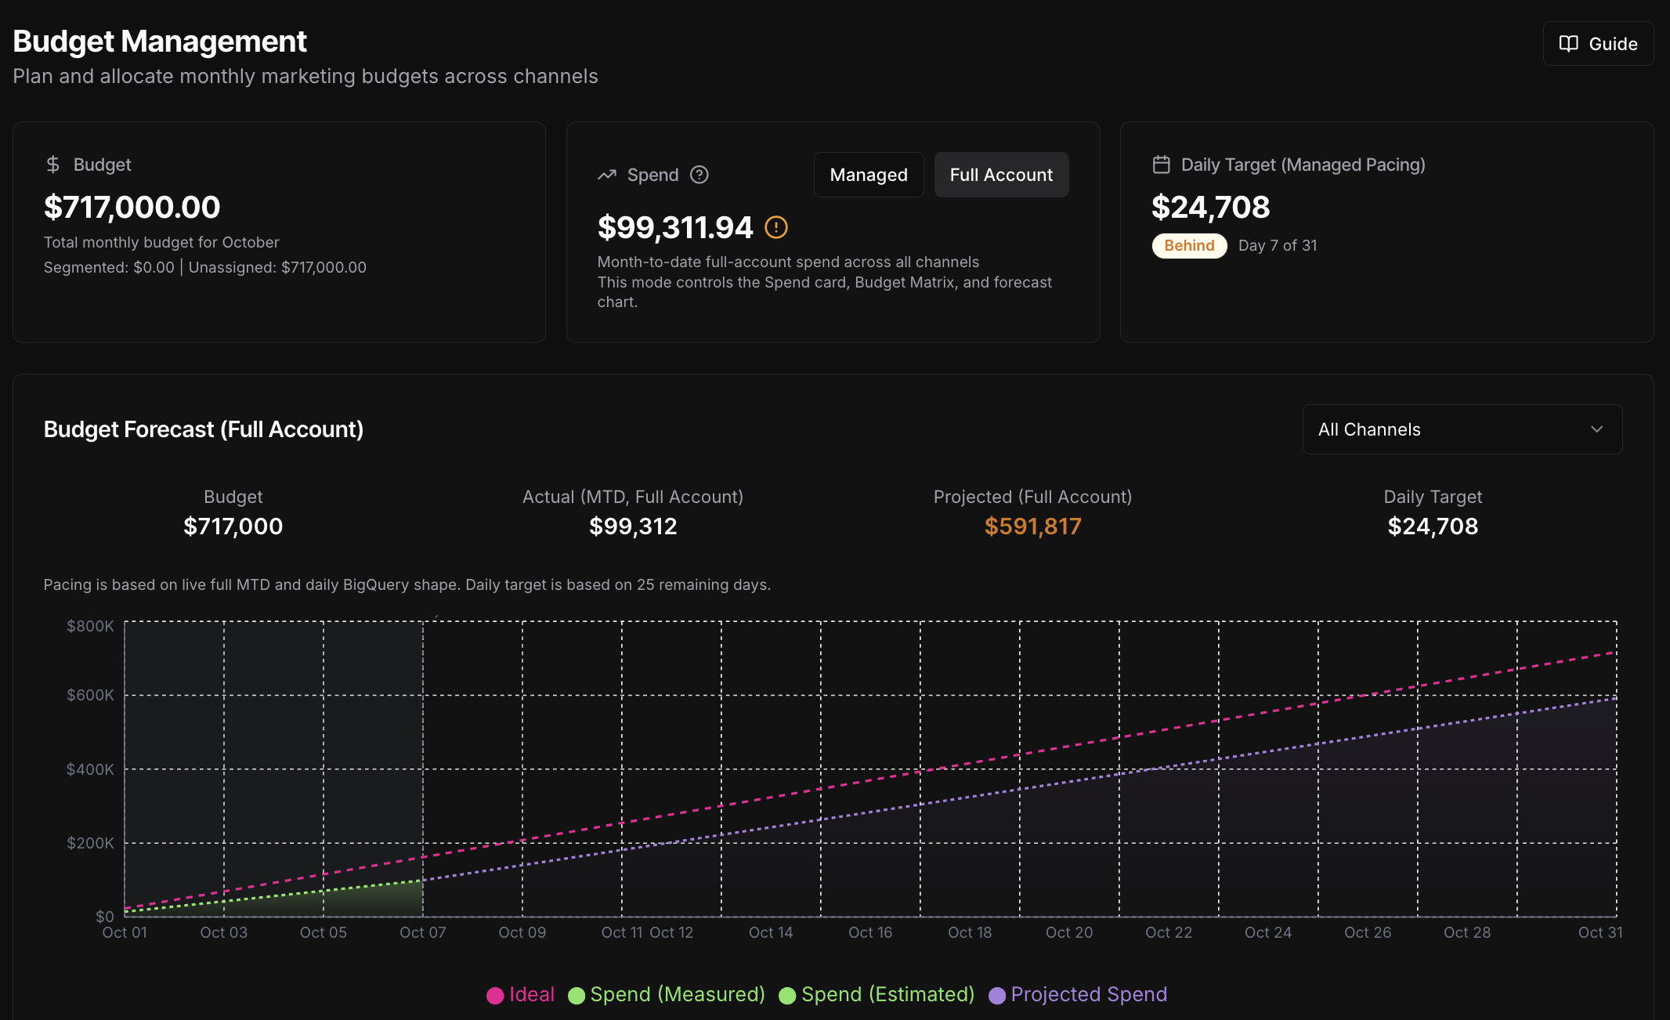
Task: Click the Spend help question-mark icon
Action: pos(699,175)
